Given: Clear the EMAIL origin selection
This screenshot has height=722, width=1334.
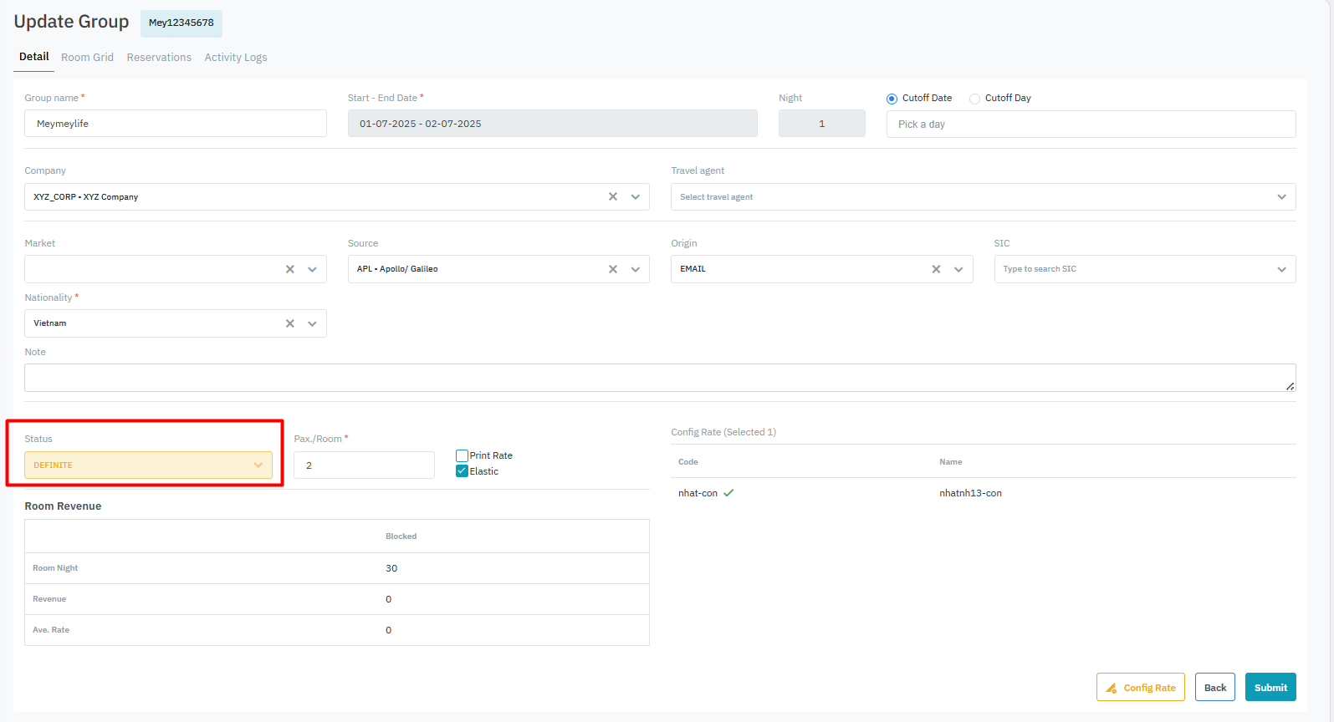Looking at the screenshot, I should pyautogui.click(x=936, y=269).
